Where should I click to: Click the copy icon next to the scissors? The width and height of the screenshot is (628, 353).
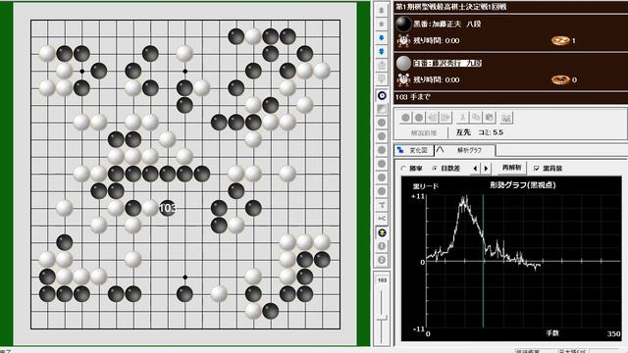pos(476,118)
